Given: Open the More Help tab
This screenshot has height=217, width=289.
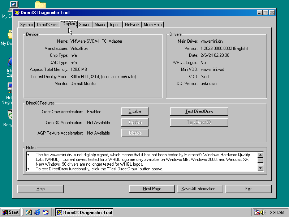Looking at the screenshot, I should tap(152, 25).
